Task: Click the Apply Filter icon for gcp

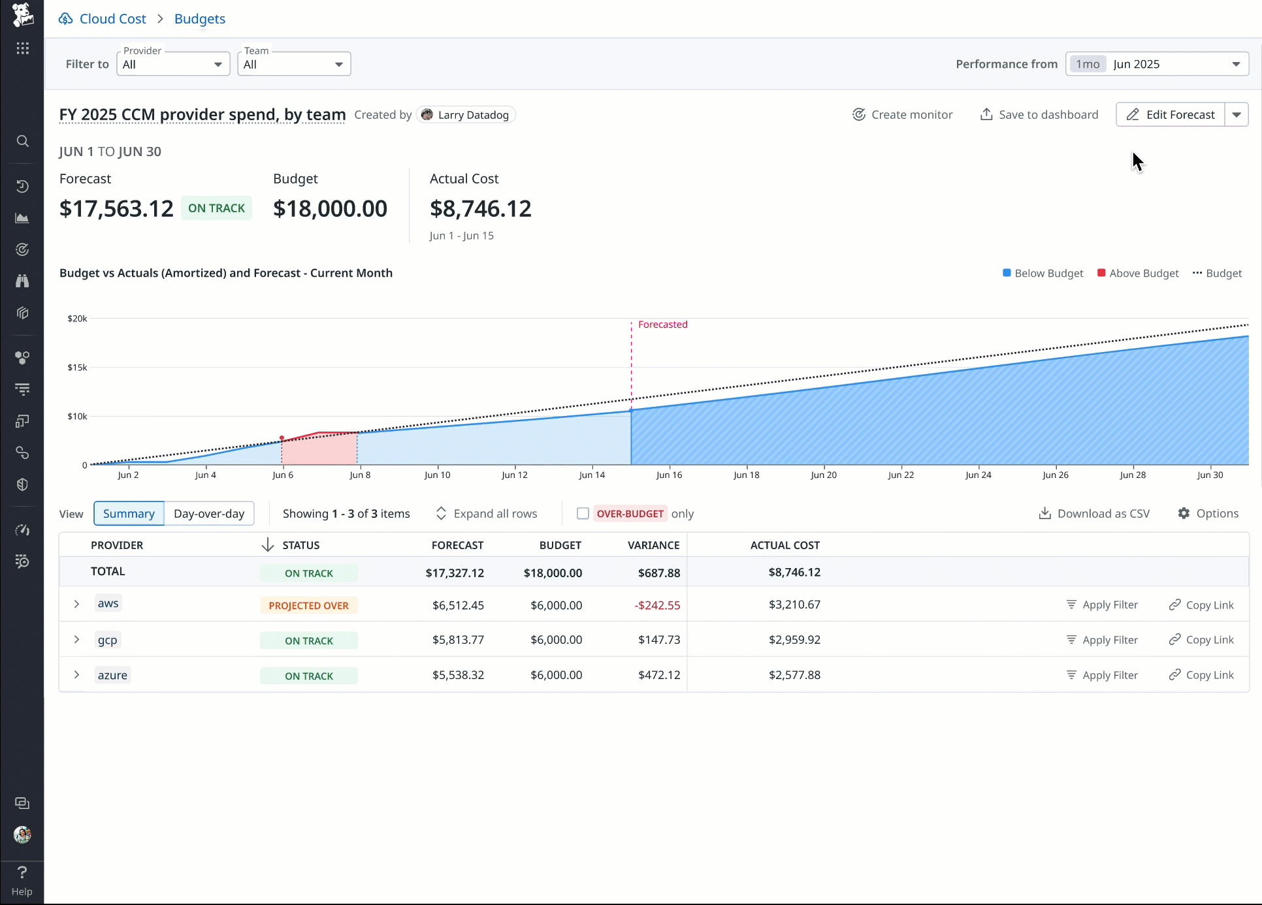Action: pyautogui.click(x=1071, y=640)
